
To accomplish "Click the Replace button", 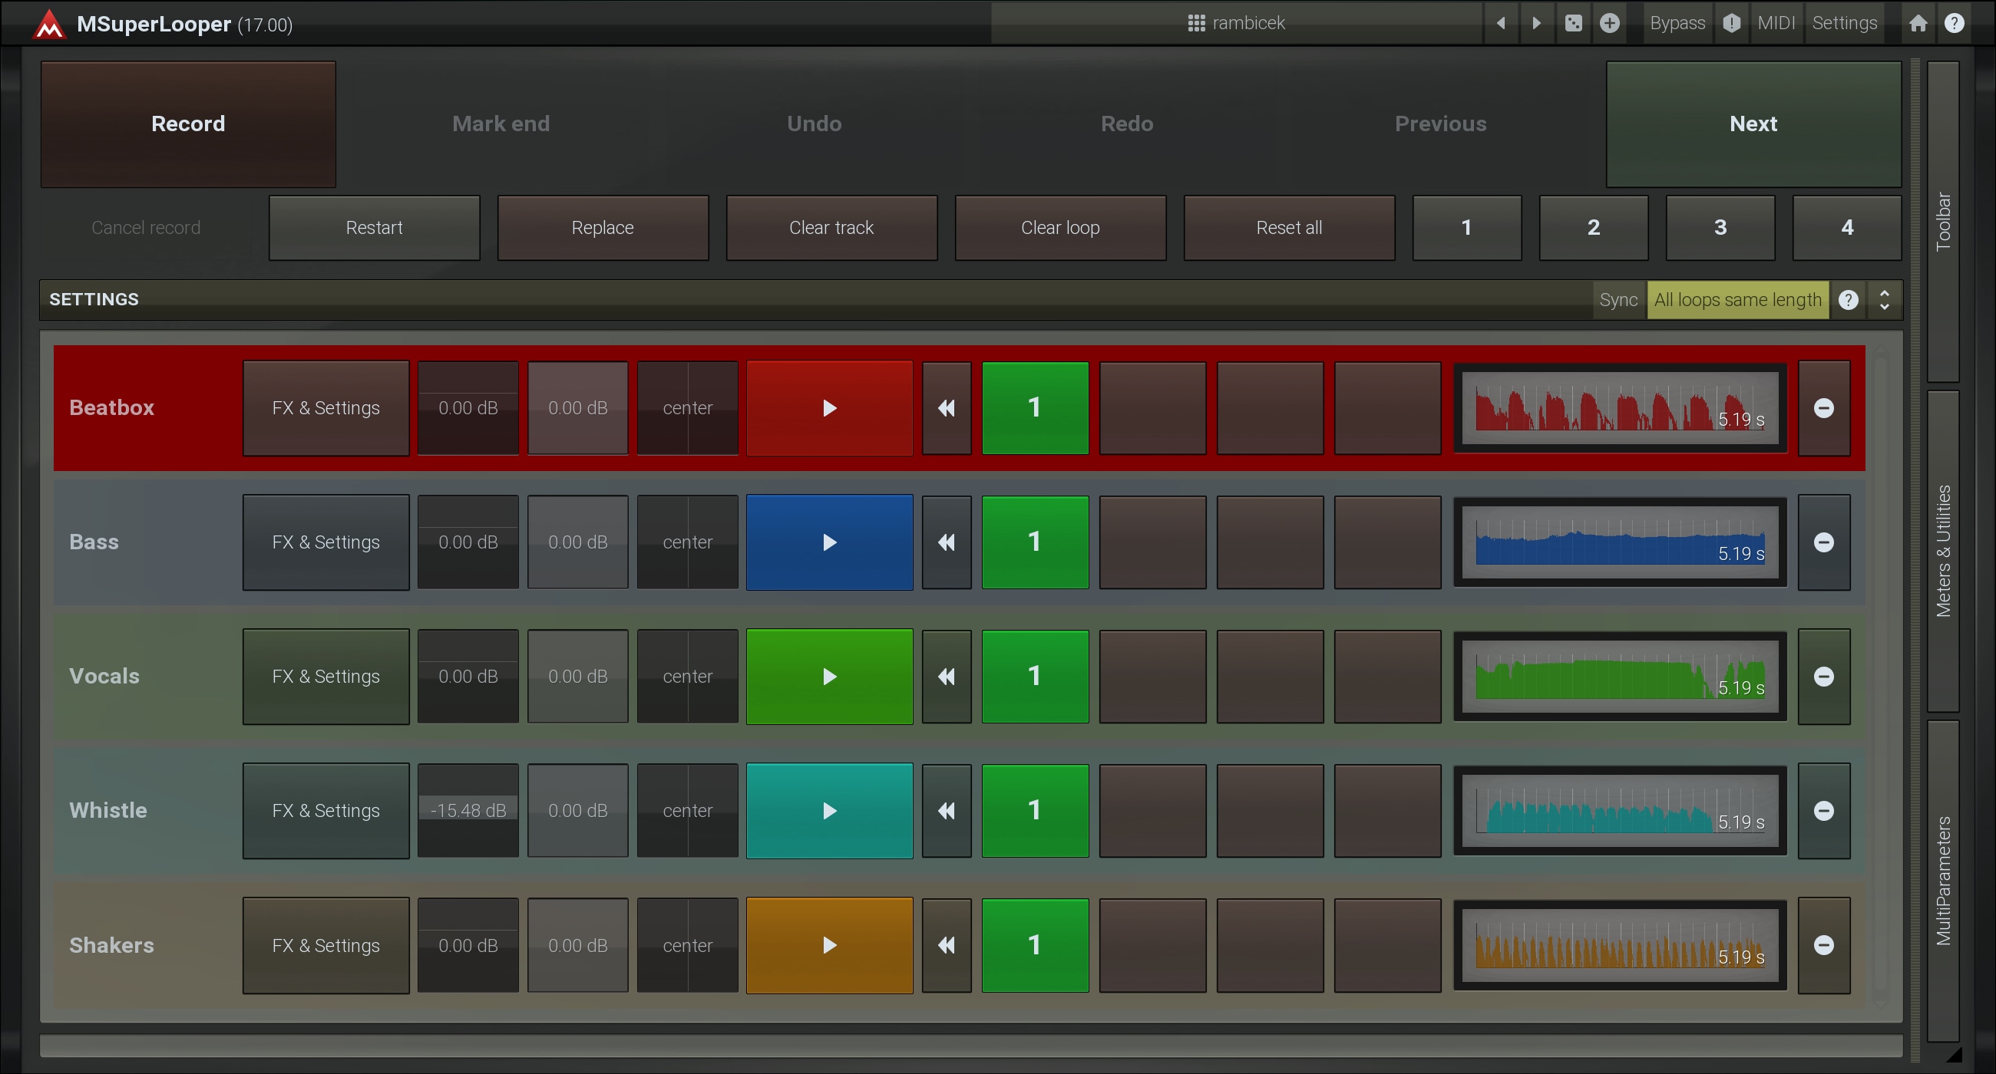I will [603, 228].
